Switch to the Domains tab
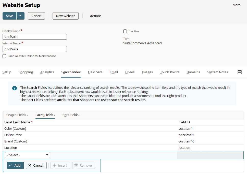 [x=193, y=72]
